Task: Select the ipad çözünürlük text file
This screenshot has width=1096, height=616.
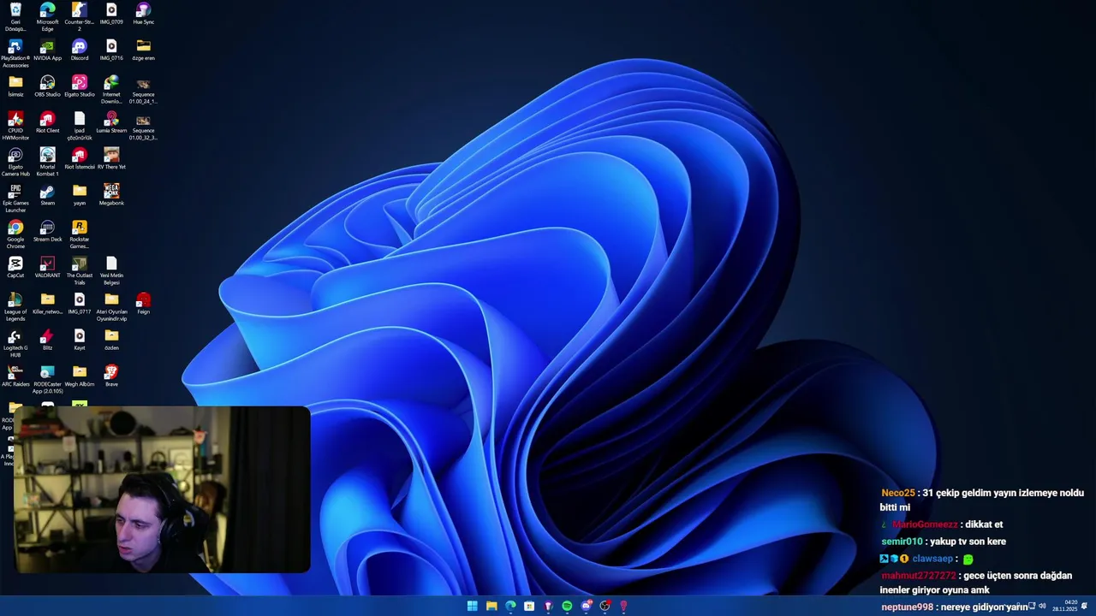Action: click(x=80, y=126)
